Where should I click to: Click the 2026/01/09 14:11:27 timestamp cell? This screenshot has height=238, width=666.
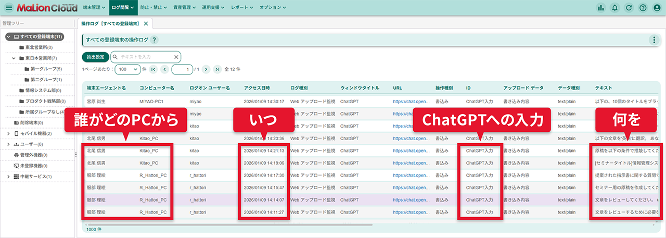coord(264,212)
